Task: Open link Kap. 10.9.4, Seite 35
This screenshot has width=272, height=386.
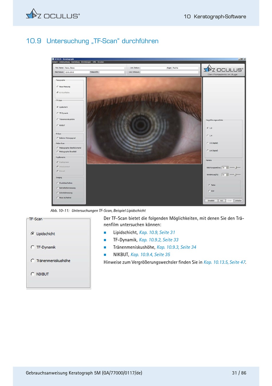Action: pos(150,254)
